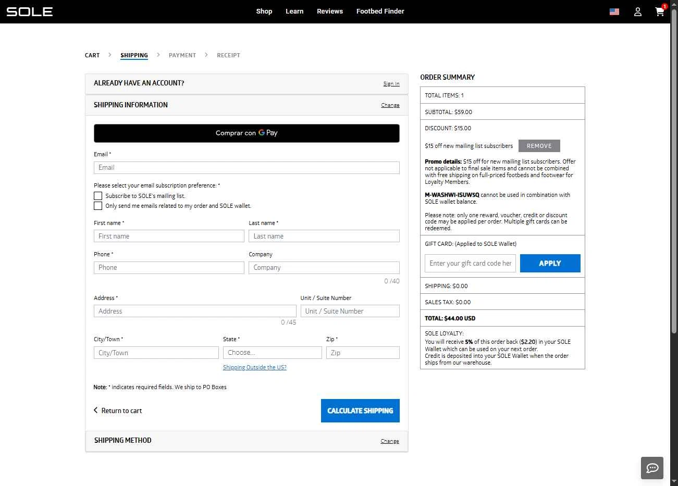Click the page vertical scrollbar
678x486 pixels.
point(674,172)
